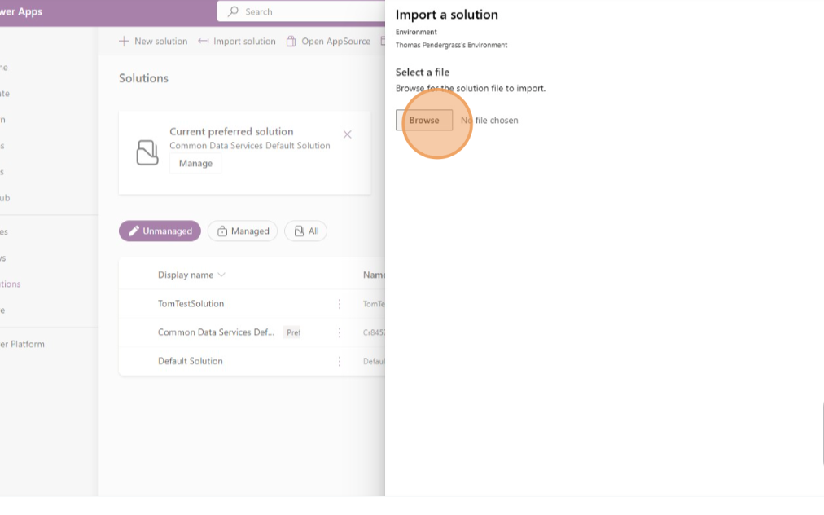Sort by Display name column header

pos(186,275)
